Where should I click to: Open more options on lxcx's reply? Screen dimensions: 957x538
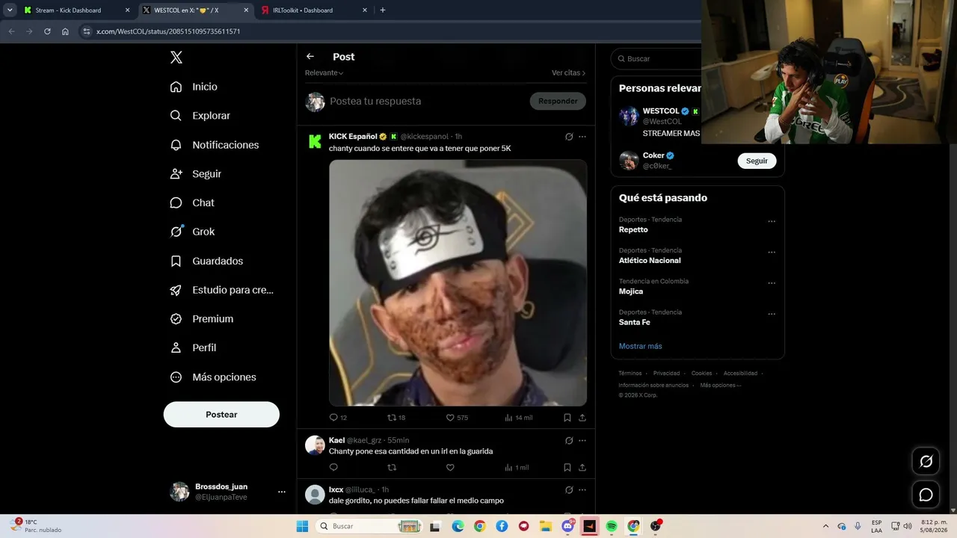pos(582,490)
